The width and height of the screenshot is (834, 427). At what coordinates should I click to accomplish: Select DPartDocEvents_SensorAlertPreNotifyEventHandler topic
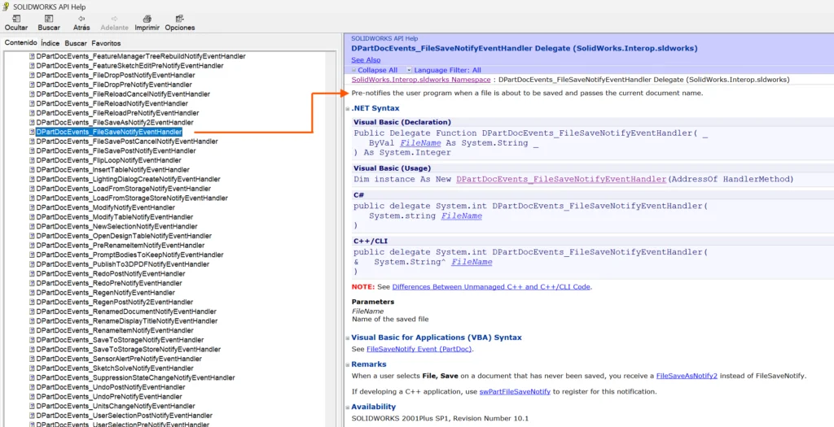(x=119, y=359)
